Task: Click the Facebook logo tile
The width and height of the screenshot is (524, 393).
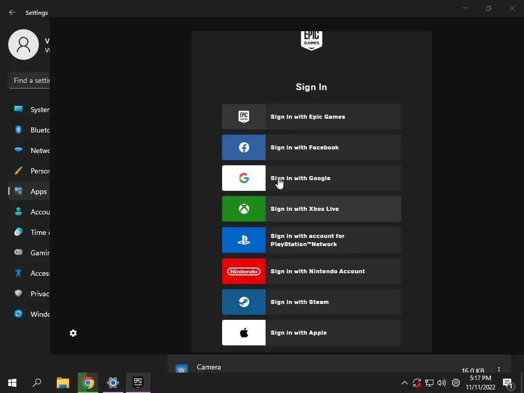Action: [244, 147]
